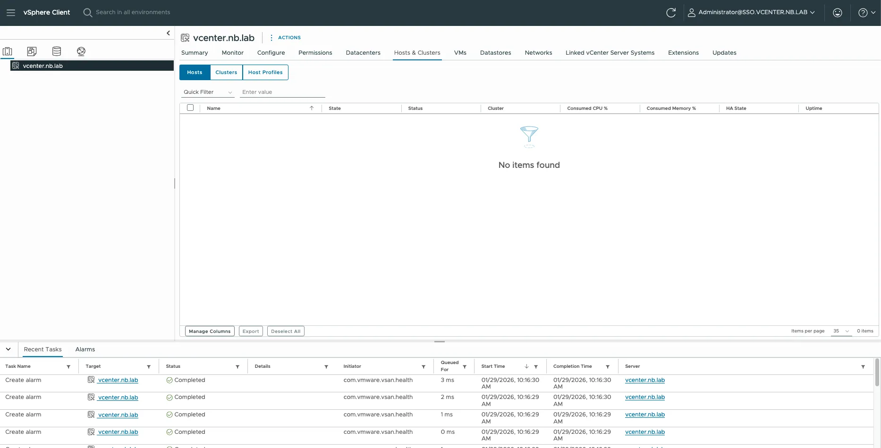Open the Extensions tab

pos(683,53)
